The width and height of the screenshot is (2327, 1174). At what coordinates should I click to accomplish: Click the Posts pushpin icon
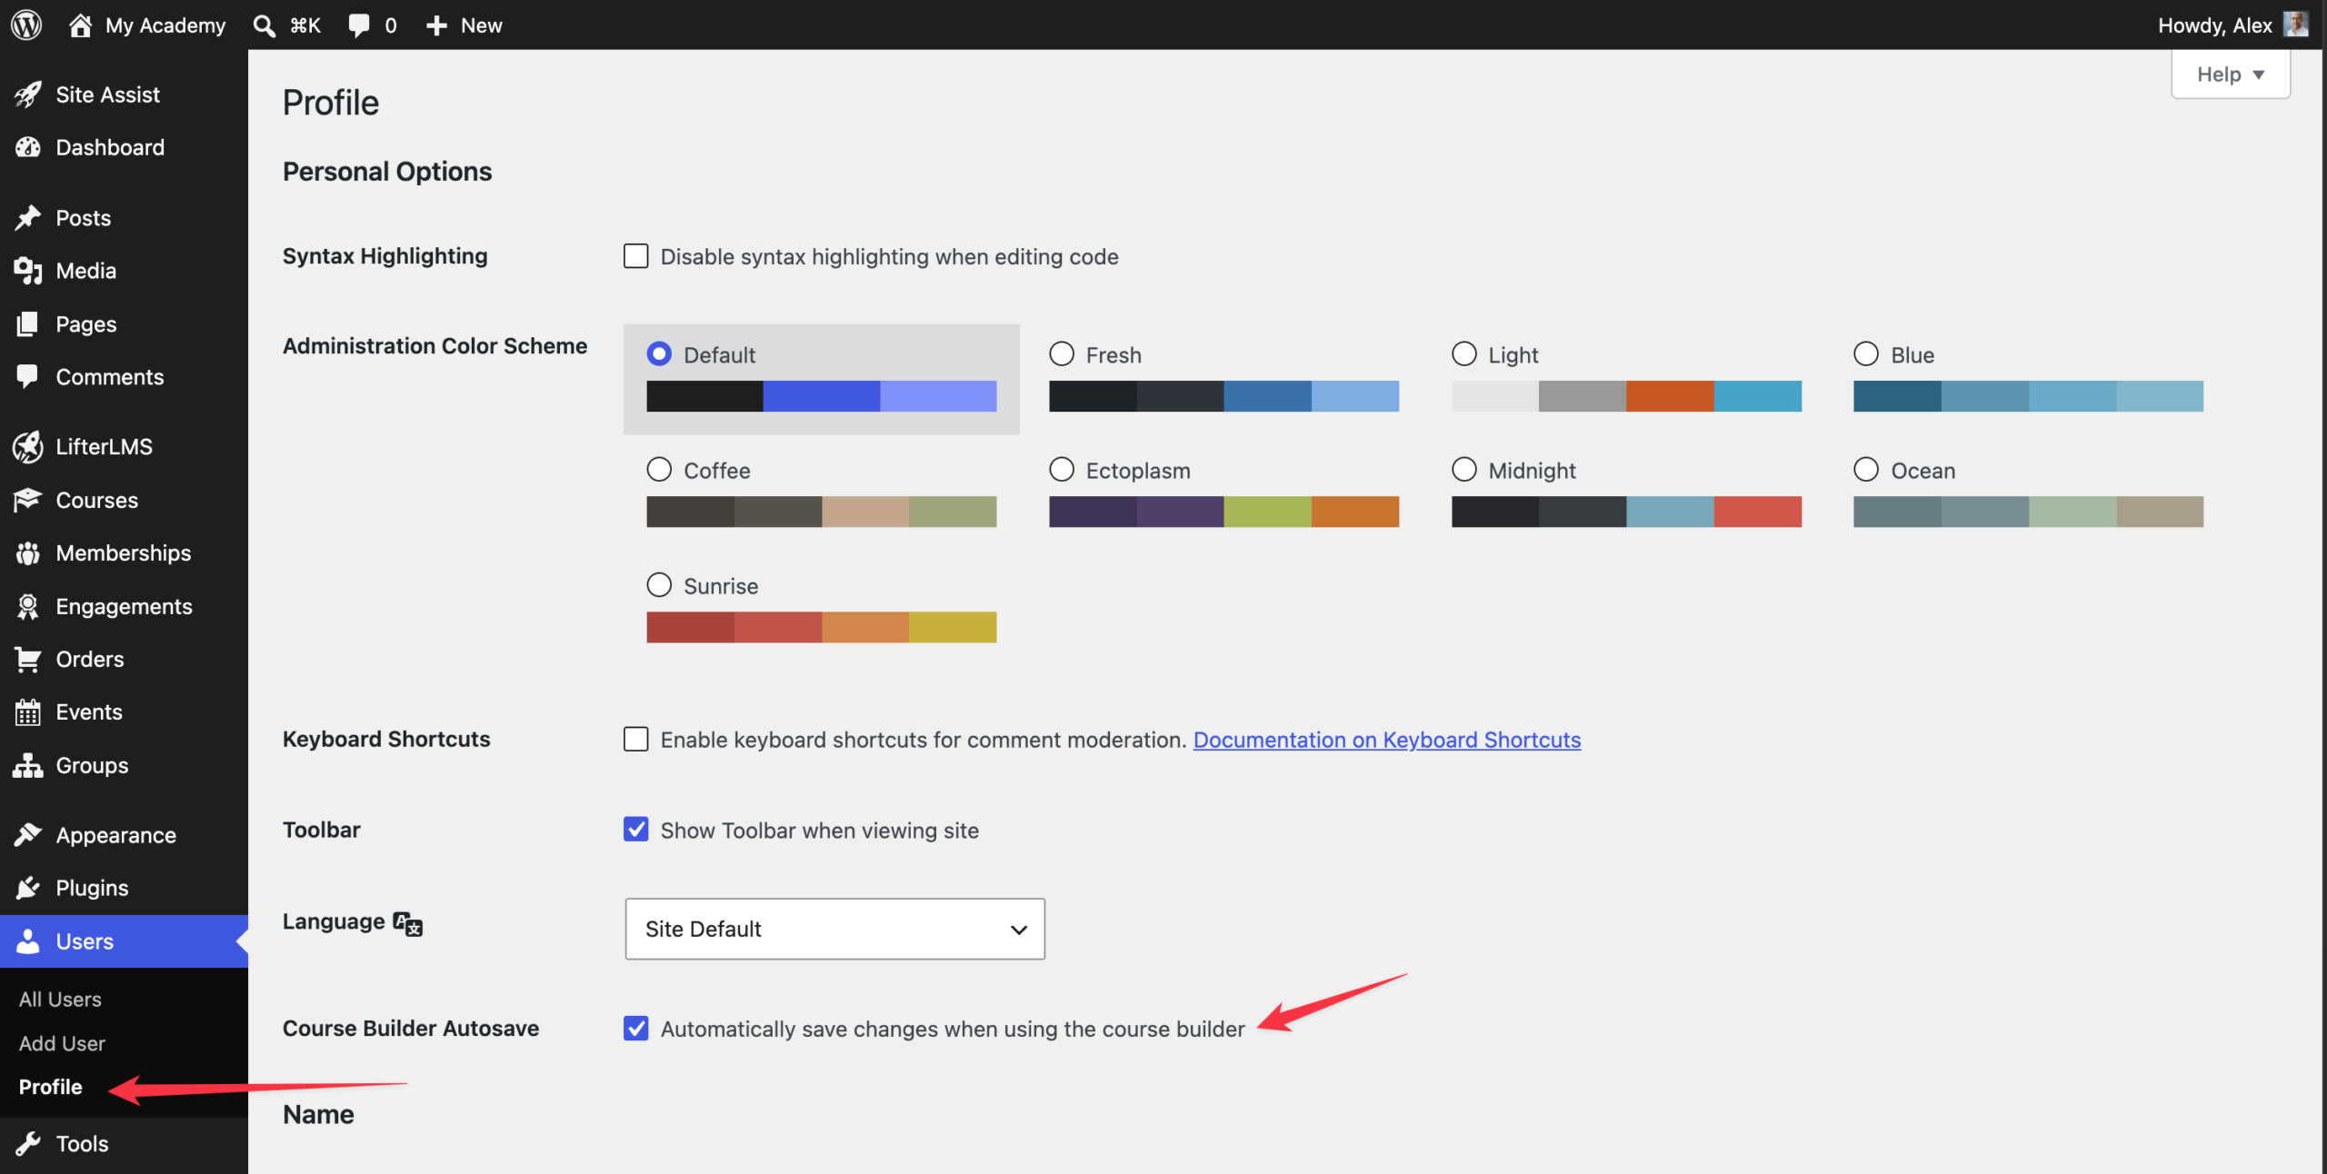click(x=28, y=218)
